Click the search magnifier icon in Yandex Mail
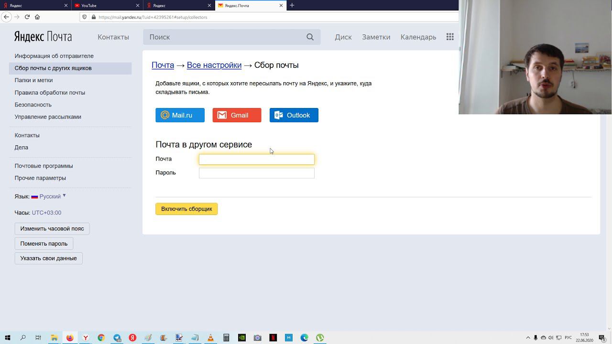This screenshot has height=344, width=612. click(x=310, y=37)
